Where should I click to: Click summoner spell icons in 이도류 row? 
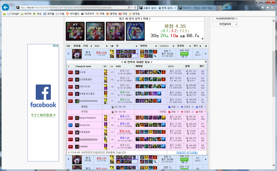point(106,72)
